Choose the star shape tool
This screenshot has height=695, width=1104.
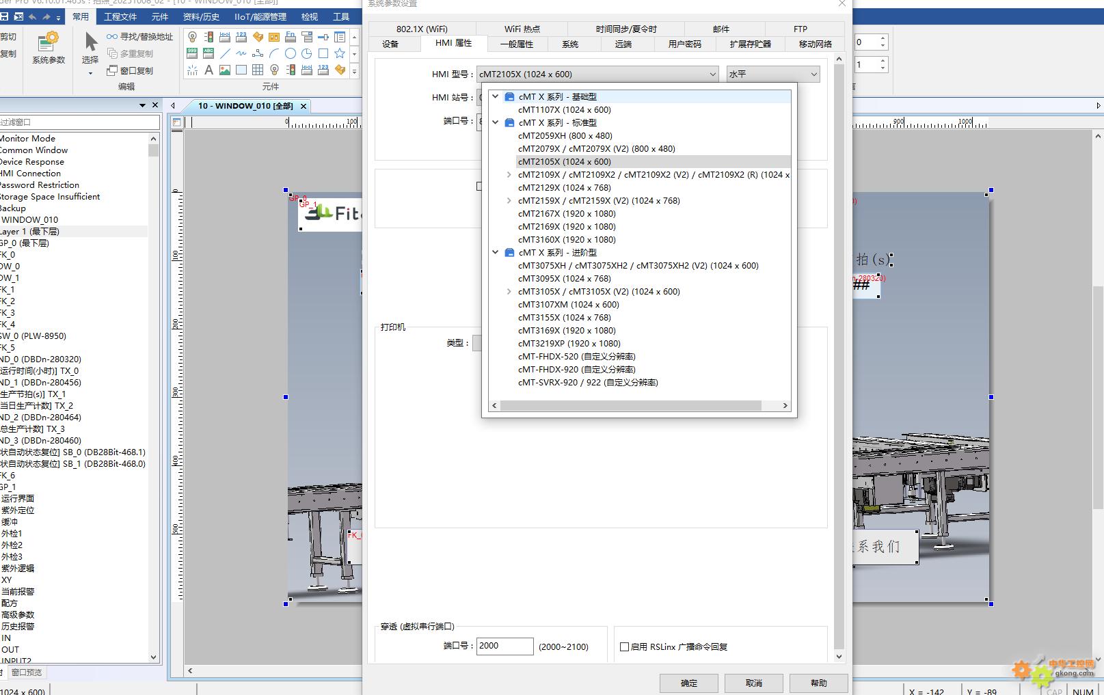[340, 53]
